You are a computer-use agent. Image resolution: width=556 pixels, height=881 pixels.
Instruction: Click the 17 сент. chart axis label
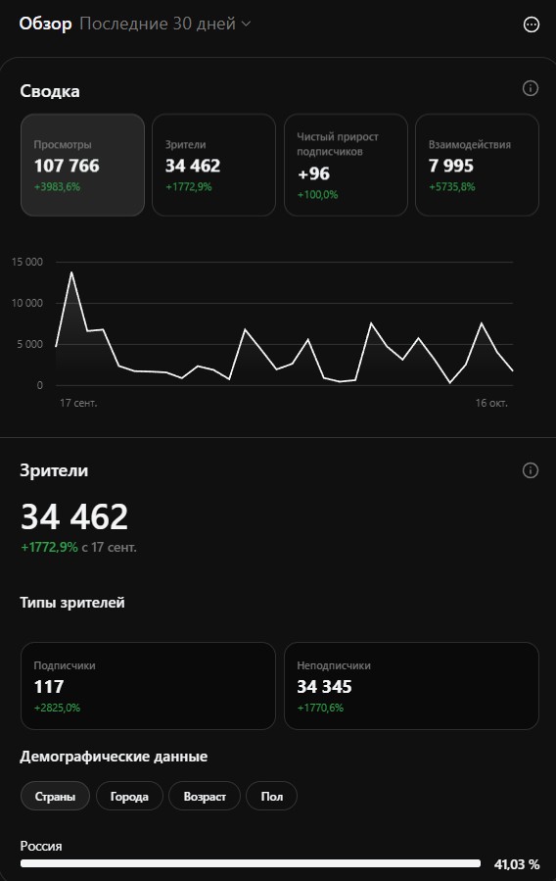click(x=78, y=403)
